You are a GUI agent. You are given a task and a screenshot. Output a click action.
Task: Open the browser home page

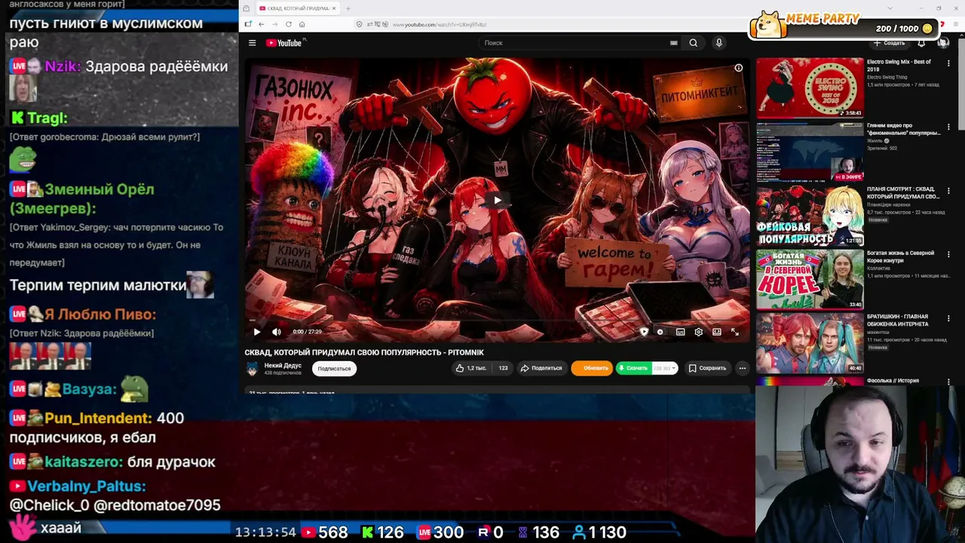[x=302, y=24]
